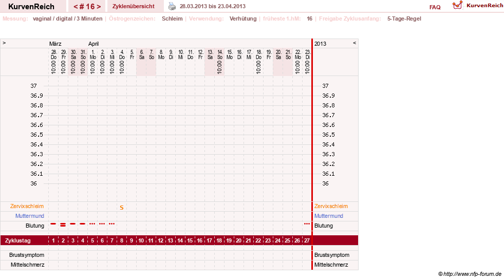Click the '28. Do' date column header

(x=53, y=54)
